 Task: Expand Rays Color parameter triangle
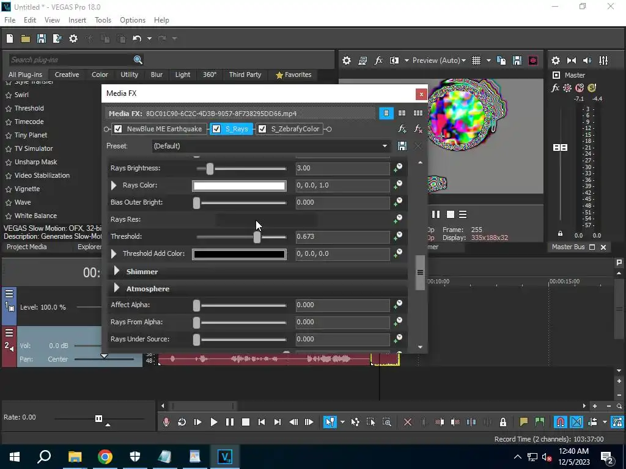(114, 185)
